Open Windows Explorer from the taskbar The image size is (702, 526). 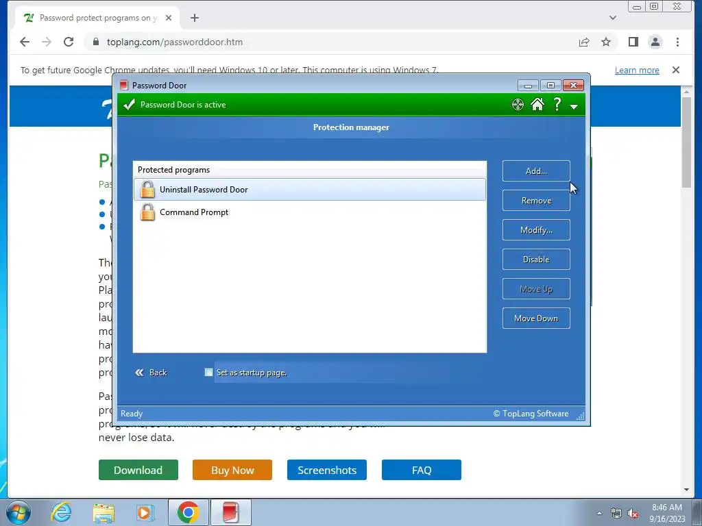tap(104, 512)
